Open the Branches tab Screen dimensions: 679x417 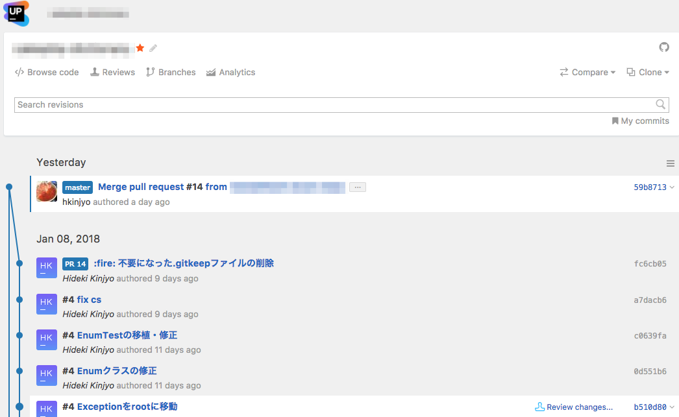(171, 72)
